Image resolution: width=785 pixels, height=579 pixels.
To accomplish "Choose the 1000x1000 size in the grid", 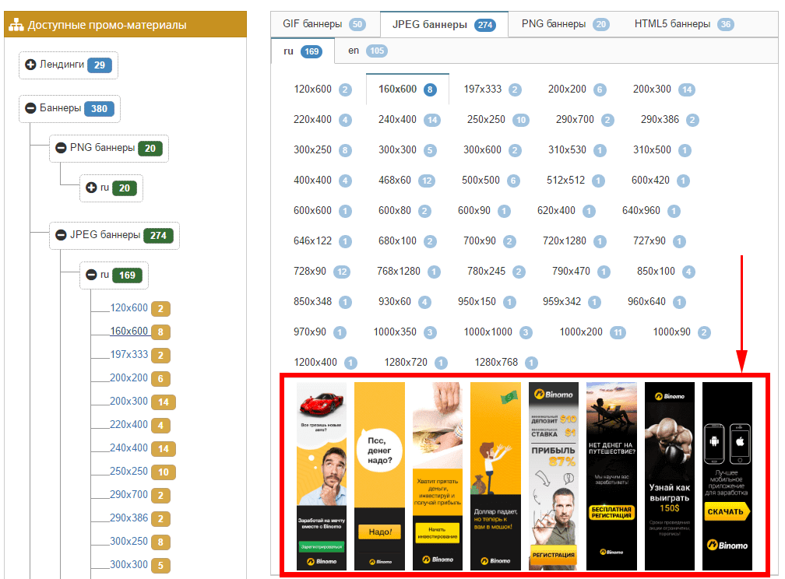I will [x=498, y=332].
